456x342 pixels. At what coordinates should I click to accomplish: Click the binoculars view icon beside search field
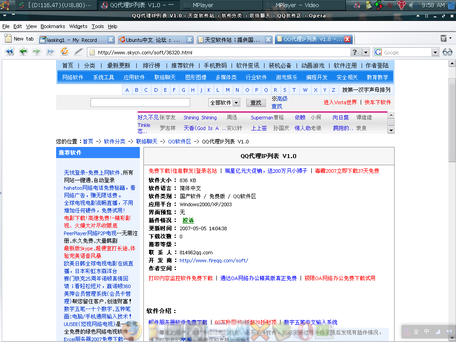tap(447, 52)
